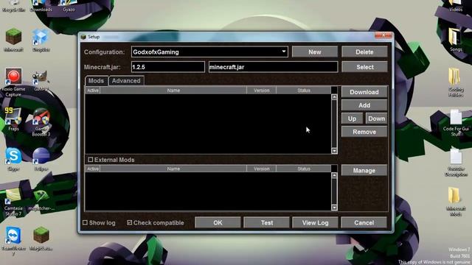Click Active header in External Mods table
The height and width of the screenshot is (265, 472).
[x=93, y=169]
